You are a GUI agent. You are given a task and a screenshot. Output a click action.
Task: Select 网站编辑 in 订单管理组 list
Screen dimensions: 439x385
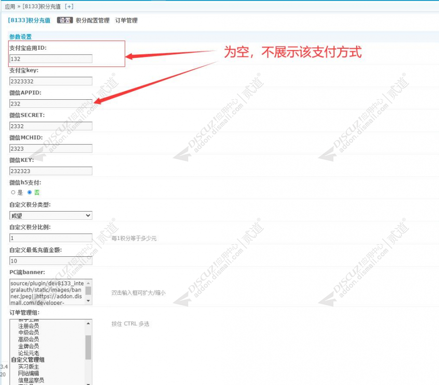pyautogui.click(x=28, y=373)
